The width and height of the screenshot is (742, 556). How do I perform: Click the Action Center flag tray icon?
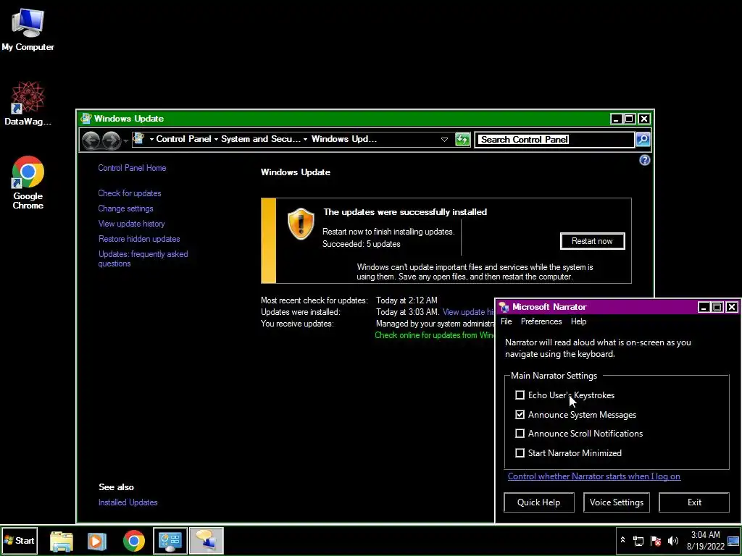coord(656,541)
